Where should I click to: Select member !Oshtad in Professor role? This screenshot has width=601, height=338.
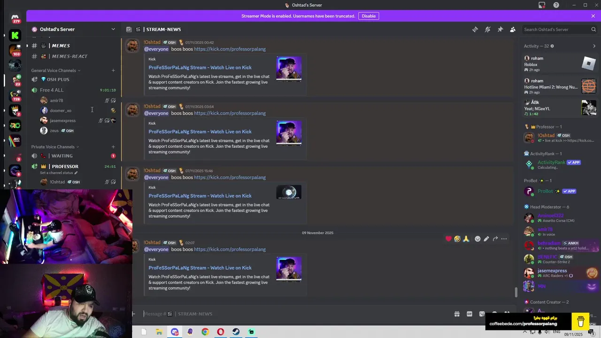click(560, 138)
